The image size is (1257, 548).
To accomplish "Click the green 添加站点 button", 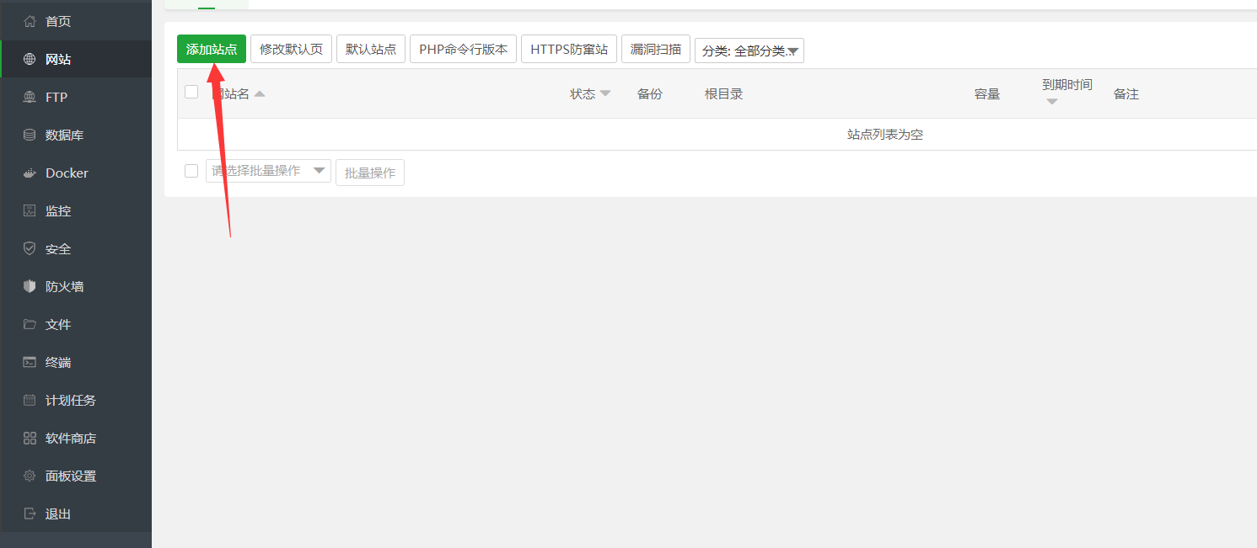I will pyautogui.click(x=212, y=49).
